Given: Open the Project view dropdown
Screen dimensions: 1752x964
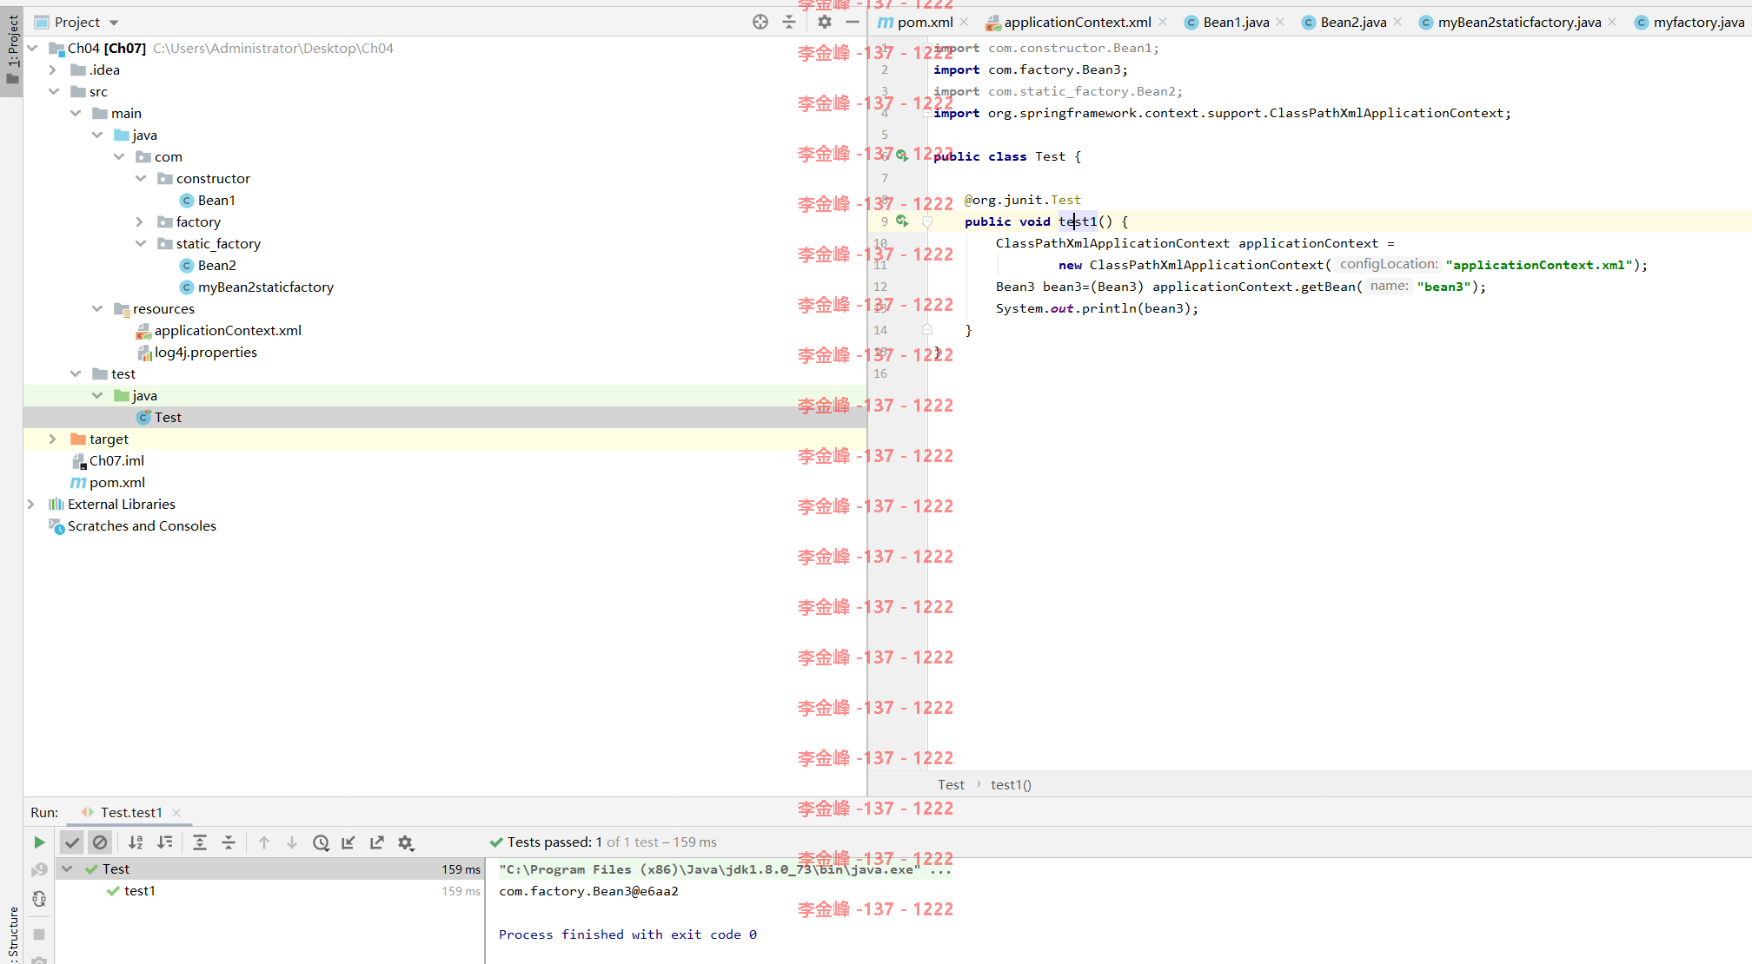Looking at the screenshot, I should coord(114,23).
